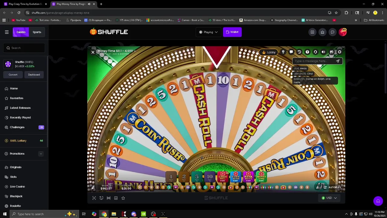
Task: Bet on number 2 spot
Action: click(184, 177)
